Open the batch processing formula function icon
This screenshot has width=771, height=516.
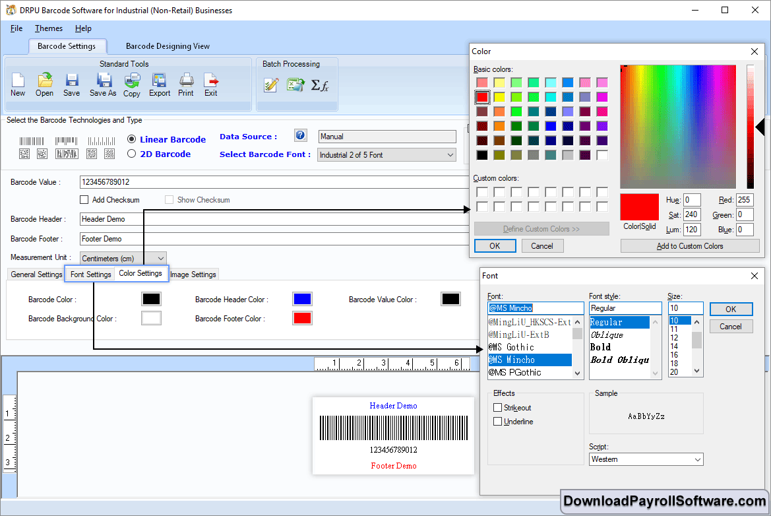321,85
